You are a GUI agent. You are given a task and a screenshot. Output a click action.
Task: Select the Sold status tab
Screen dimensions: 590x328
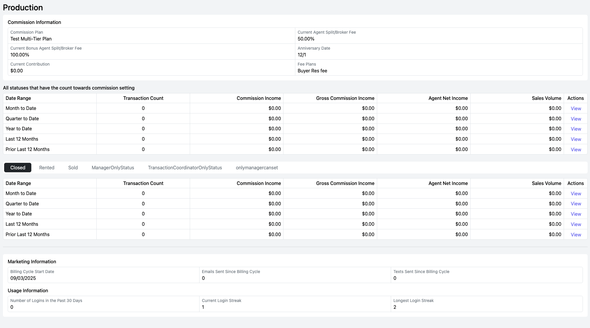[x=73, y=168]
